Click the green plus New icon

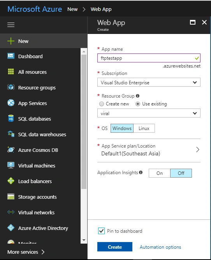(x=11, y=41)
